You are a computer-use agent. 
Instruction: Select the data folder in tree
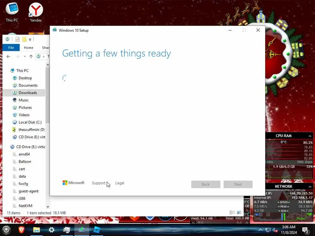point(22,176)
